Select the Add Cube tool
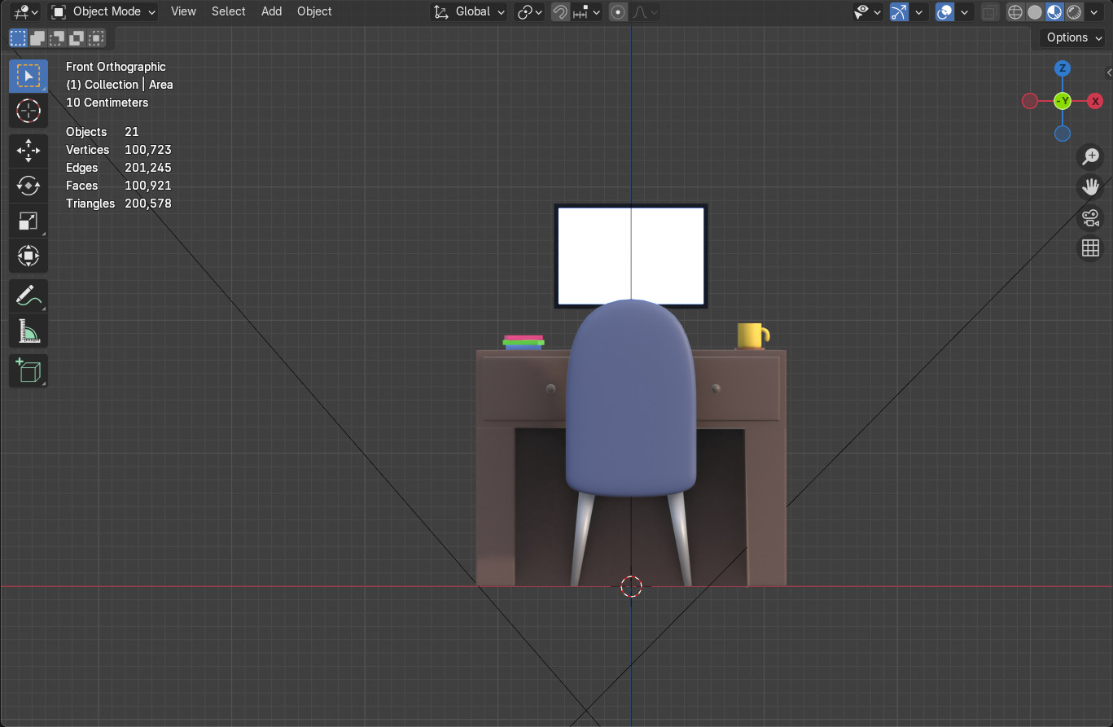The height and width of the screenshot is (727, 1113). coord(28,370)
